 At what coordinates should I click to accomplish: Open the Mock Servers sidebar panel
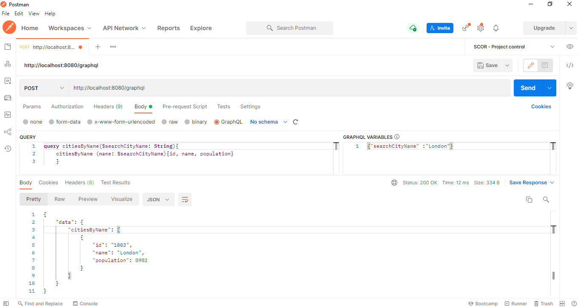[x=7, y=98]
